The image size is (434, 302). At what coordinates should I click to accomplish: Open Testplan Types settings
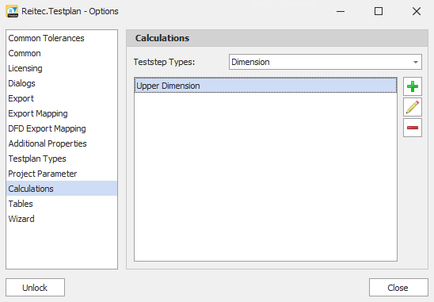click(x=37, y=159)
